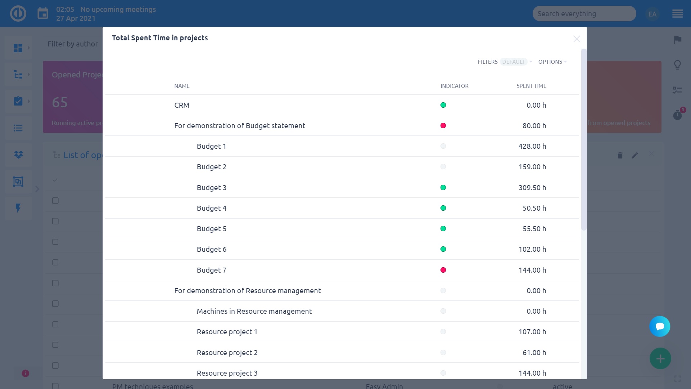
Task: Open the blue chat bubble button
Action: pyautogui.click(x=659, y=326)
